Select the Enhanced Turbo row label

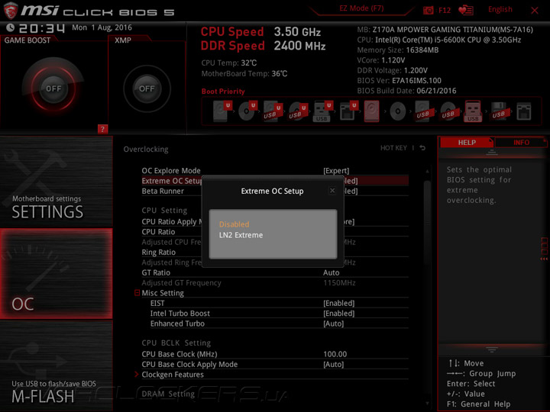click(177, 323)
